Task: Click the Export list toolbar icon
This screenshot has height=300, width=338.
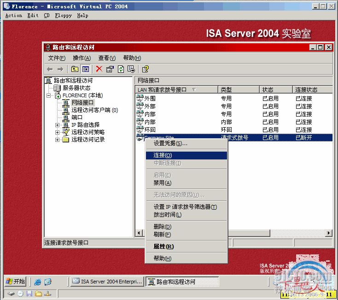Action: click(x=131, y=69)
